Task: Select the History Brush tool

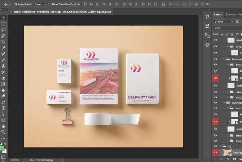Action: [x=3, y=72]
